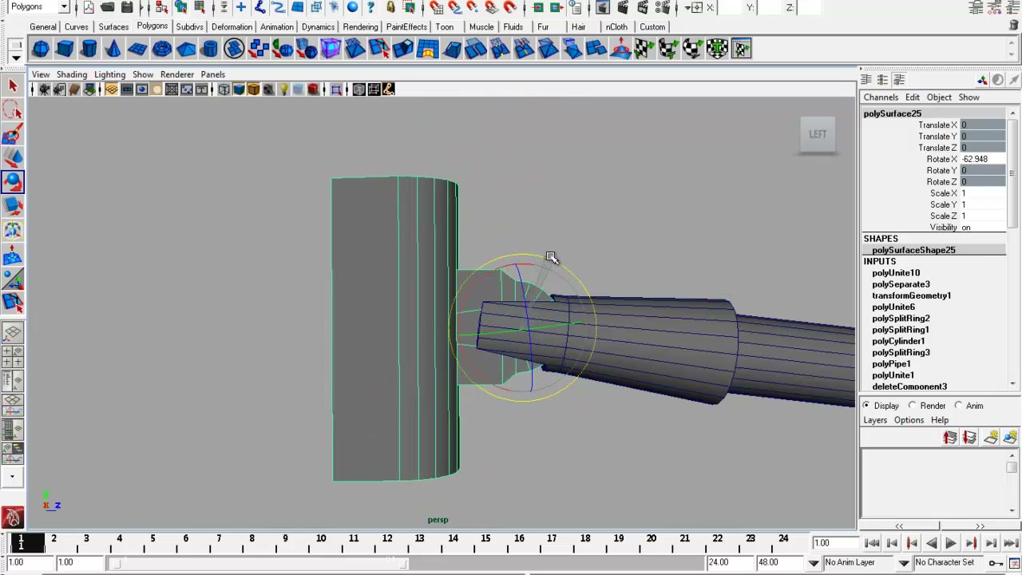Open the help question mark icon
Image resolution: width=1022 pixels, height=575 pixels.
coord(370,7)
